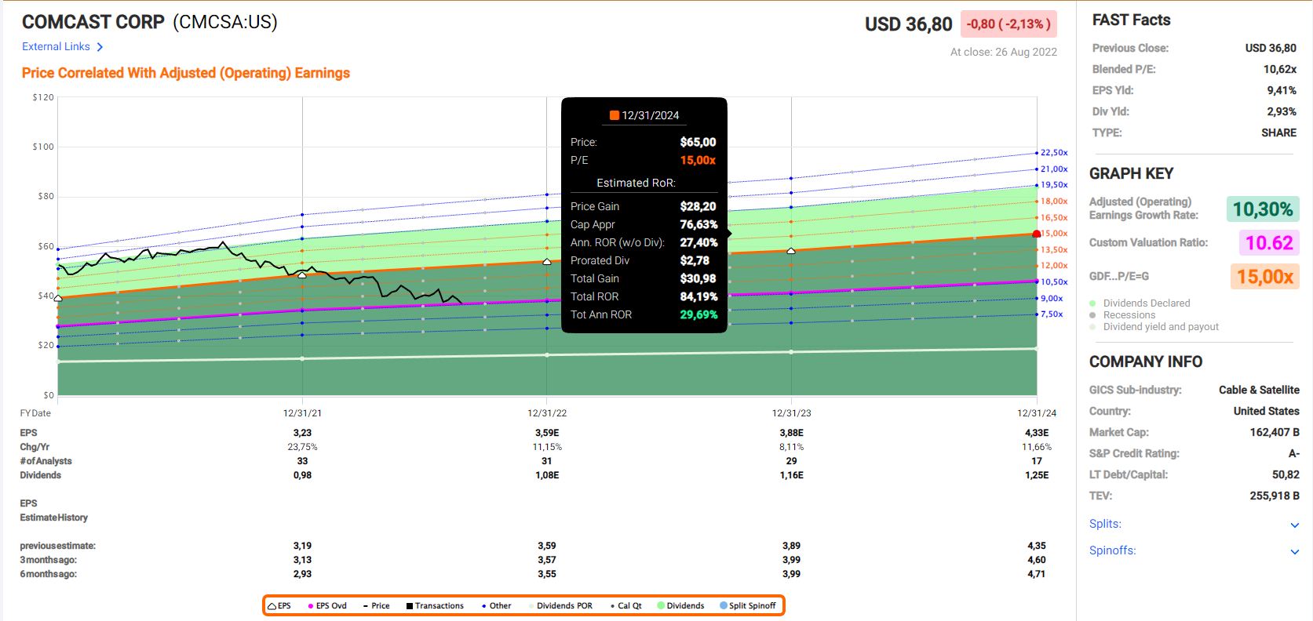Click the green Dividends legend circle
The height and width of the screenshot is (621, 1313).
coord(661,605)
